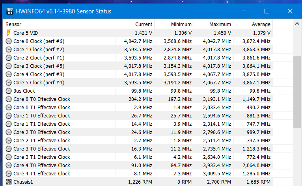This screenshot has width=302, height=186.
Task: Click the icon for Core 0 T0 Effective Clock
Action: [9, 99]
